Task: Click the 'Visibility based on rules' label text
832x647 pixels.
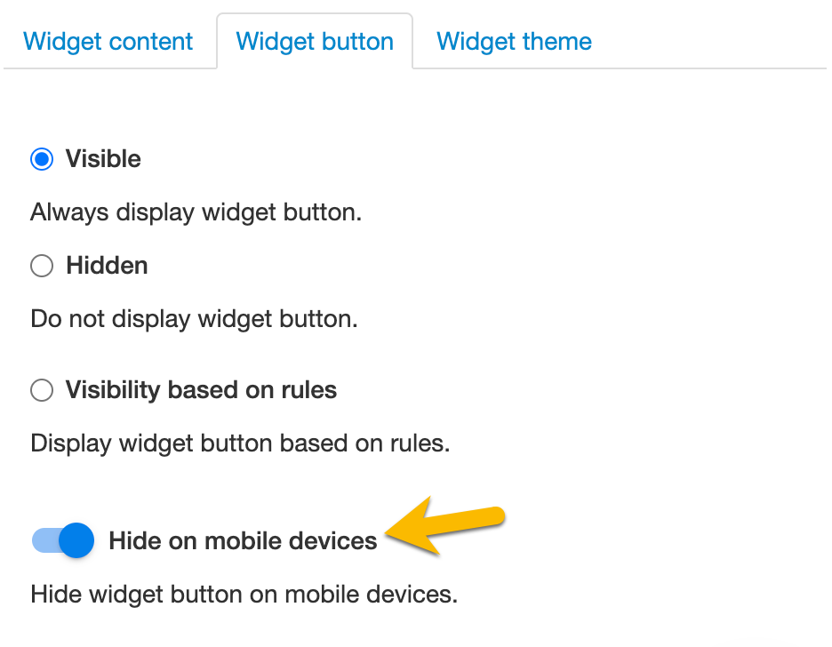Action: coord(201,390)
